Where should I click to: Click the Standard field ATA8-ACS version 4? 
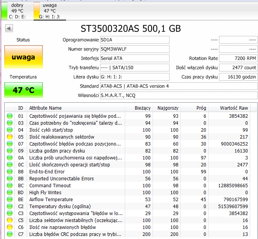179,86
